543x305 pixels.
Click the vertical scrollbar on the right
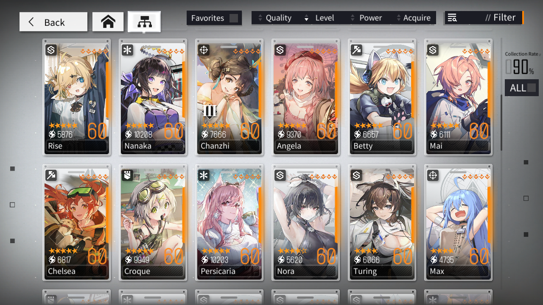click(501, 123)
